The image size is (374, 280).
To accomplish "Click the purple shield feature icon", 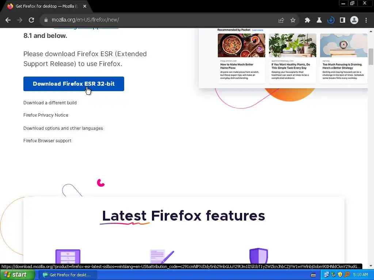I will pyautogui.click(x=259, y=256).
